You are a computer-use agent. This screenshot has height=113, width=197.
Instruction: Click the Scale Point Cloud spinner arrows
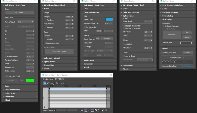point(33,56)
